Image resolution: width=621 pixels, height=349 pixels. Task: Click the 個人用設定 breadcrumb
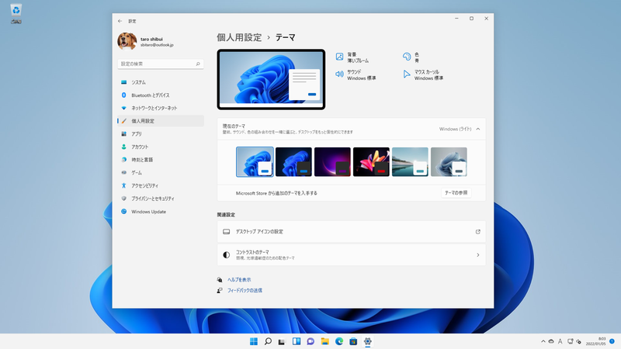[x=239, y=37]
